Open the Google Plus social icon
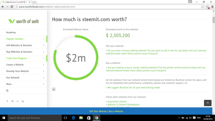The image size is (215, 121). [x=18, y=101]
